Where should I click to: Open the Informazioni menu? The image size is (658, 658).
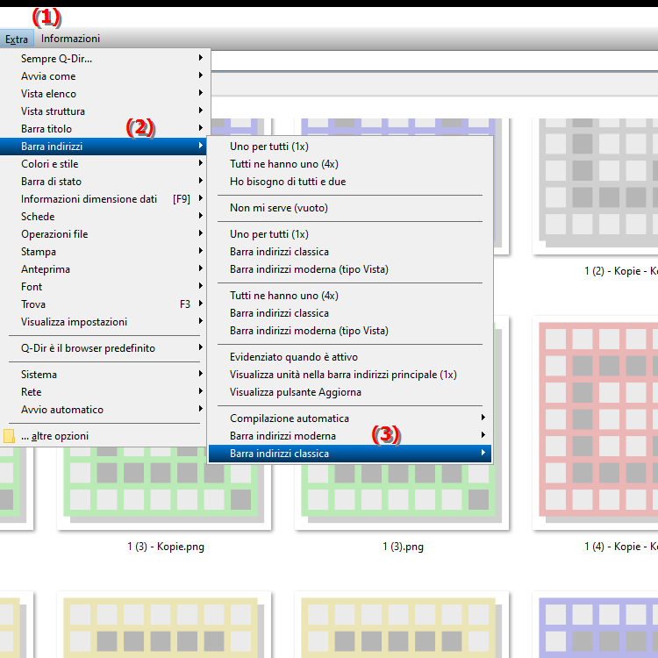(x=70, y=39)
